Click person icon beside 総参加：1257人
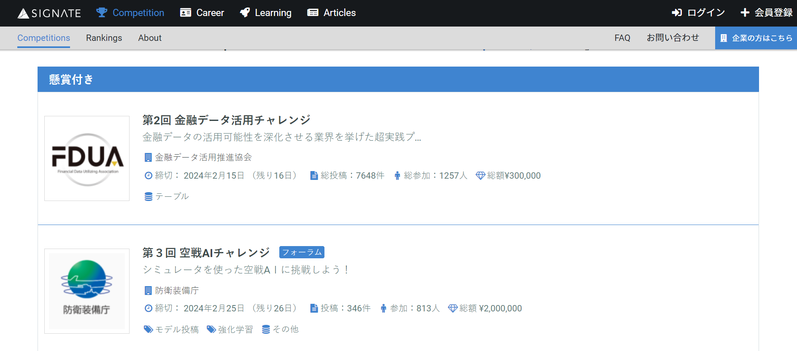797x351 pixels. pyautogui.click(x=397, y=176)
